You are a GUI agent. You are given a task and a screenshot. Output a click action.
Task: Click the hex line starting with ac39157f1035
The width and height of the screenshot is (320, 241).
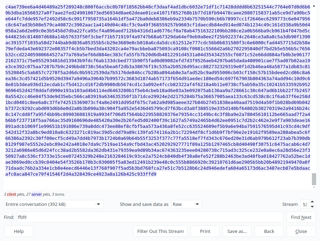[x=158, y=43]
